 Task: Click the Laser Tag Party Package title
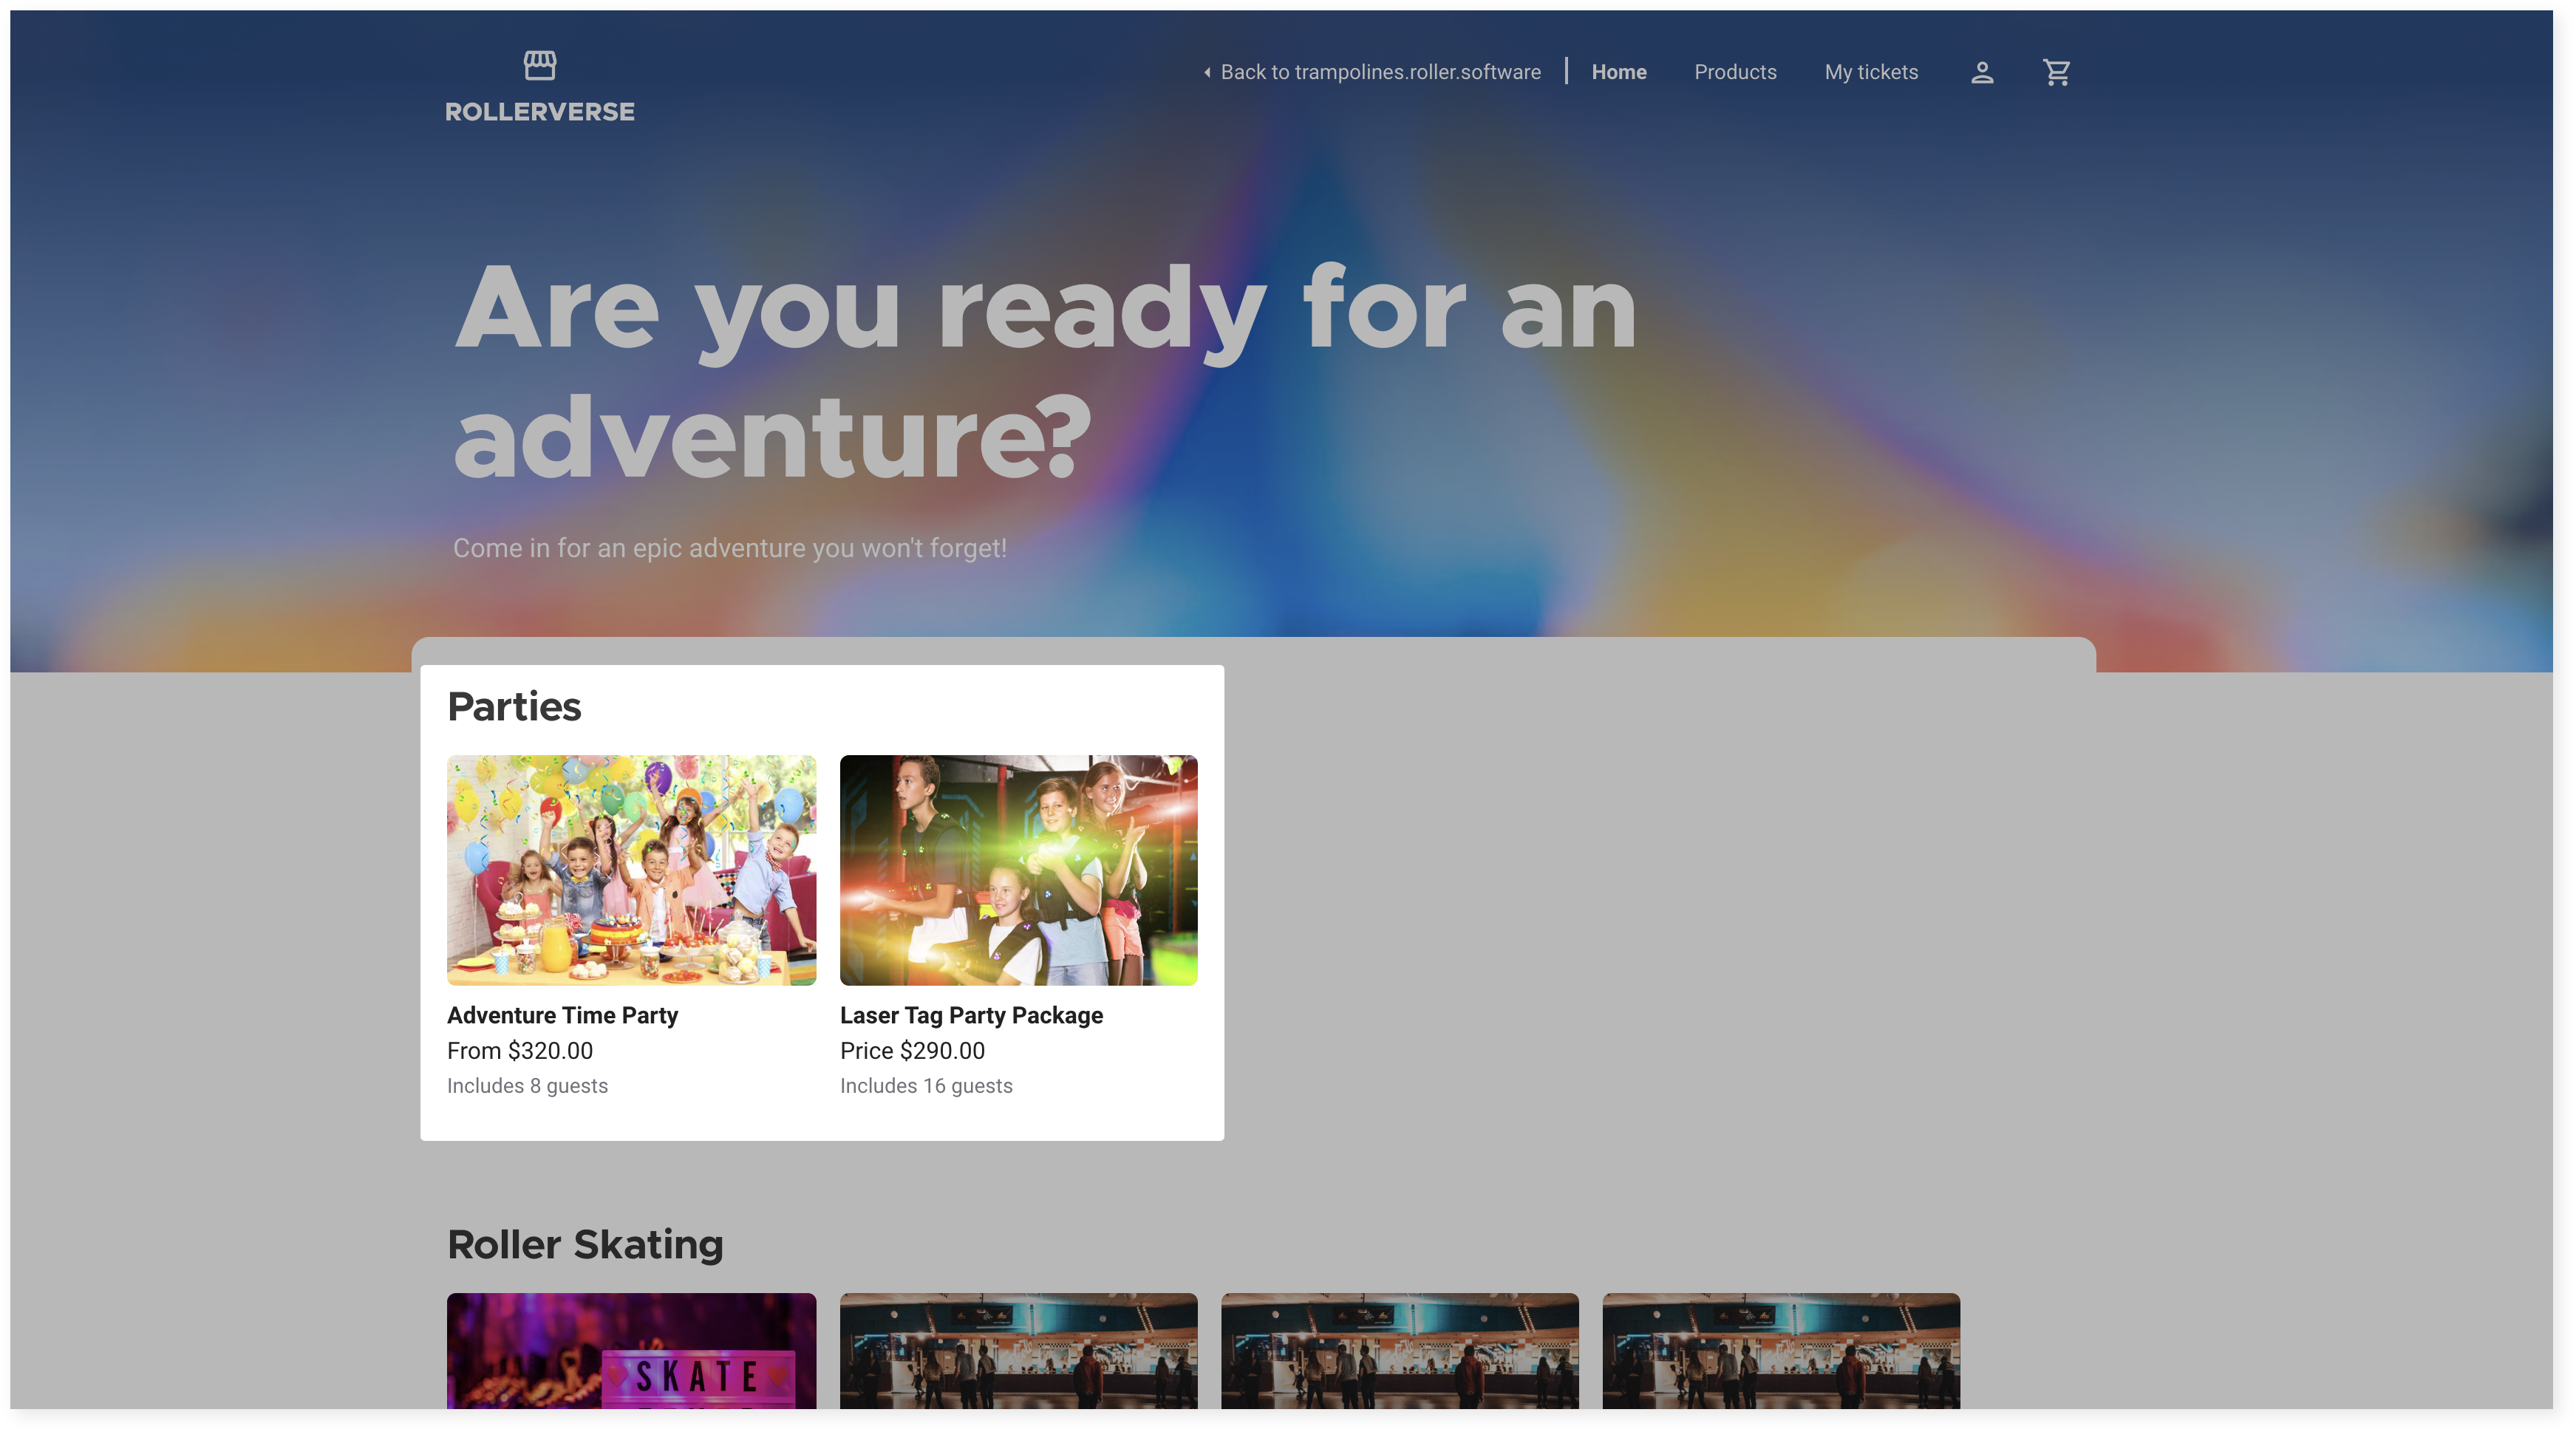(970, 1015)
